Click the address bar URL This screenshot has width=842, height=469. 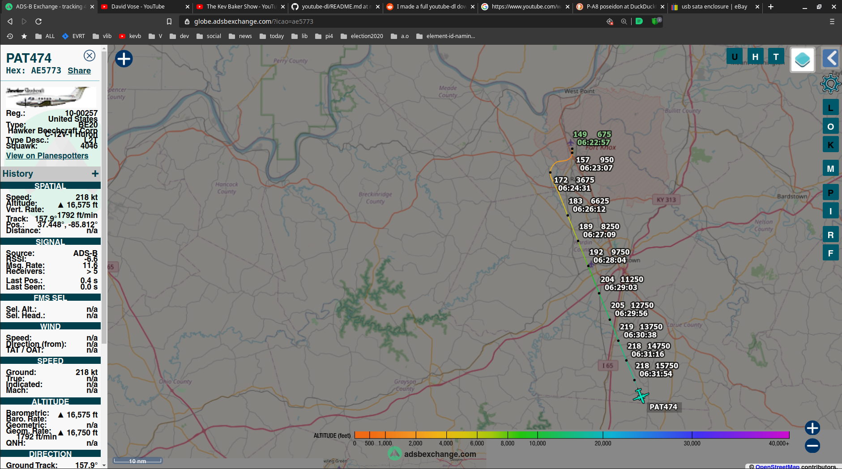[253, 21]
